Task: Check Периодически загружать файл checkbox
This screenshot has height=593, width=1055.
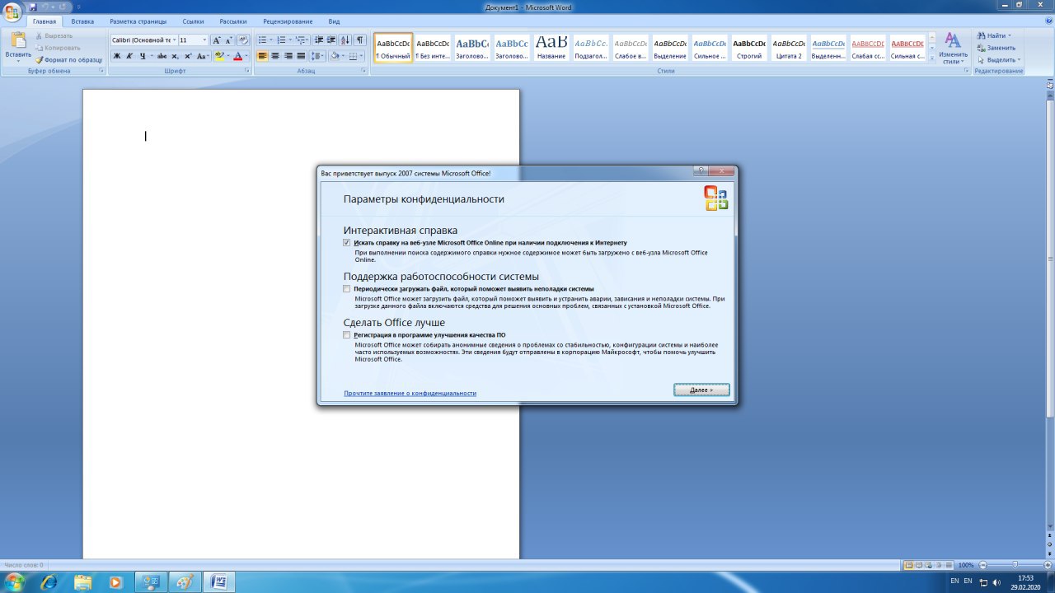Action: 347,289
